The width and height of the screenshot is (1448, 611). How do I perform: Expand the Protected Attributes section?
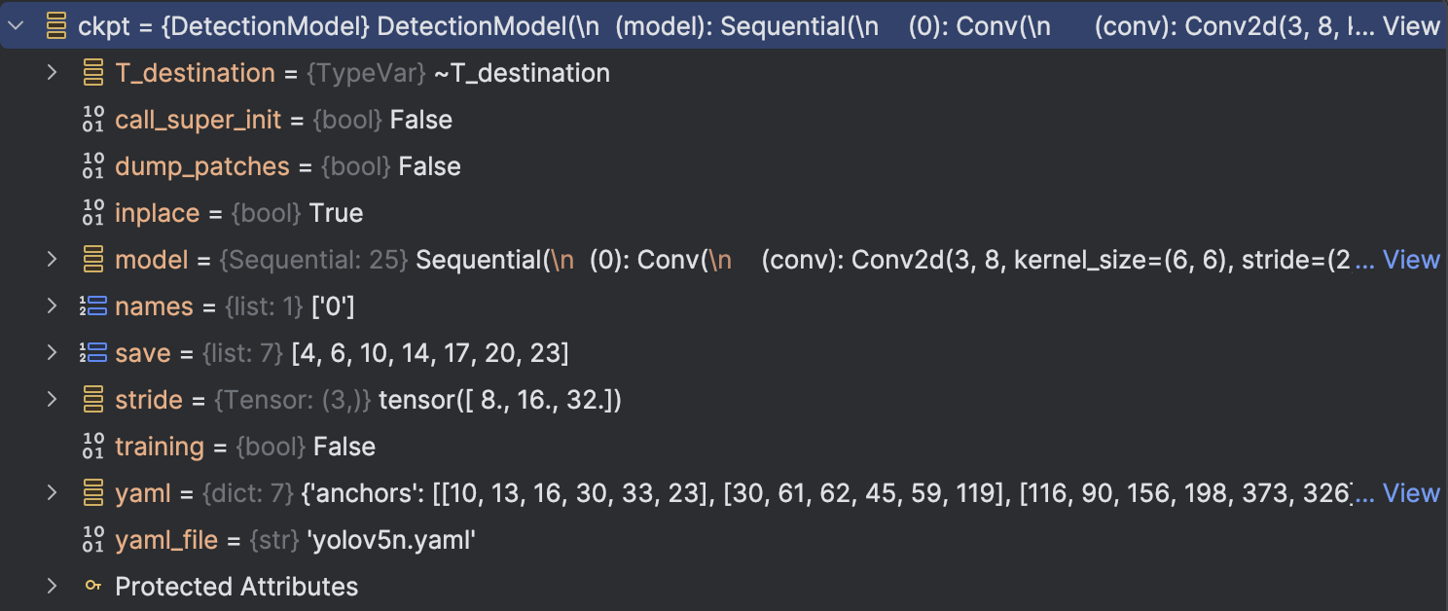pyautogui.click(x=52, y=586)
